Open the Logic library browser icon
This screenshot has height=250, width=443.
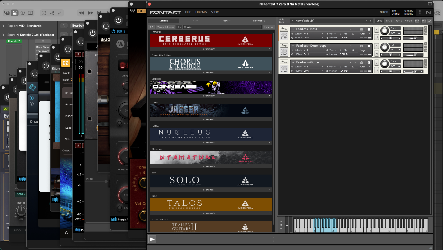coord(7,13)
